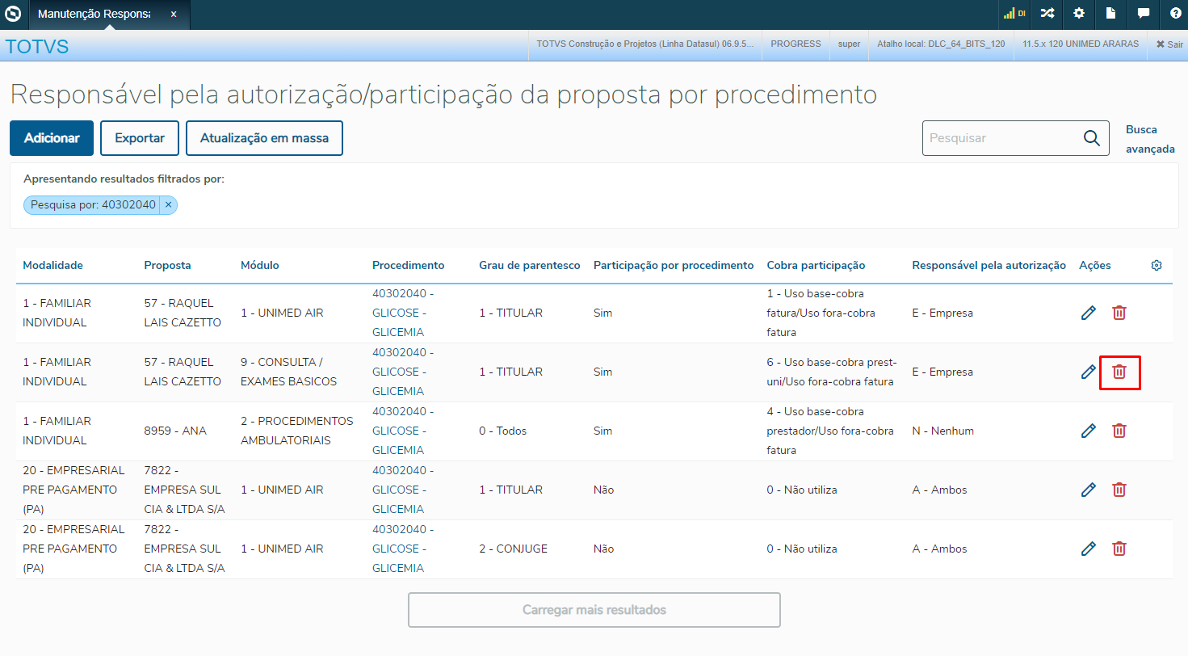Viewport: 1188px width, 656px height.
Task: Click the 11.5.x 120 UNIMED ARARAS item
Action: tap(1081, 44)
